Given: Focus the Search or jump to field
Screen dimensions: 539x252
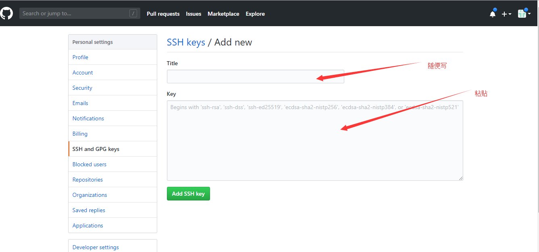Looking at the screenshot, I should (80, 13).
